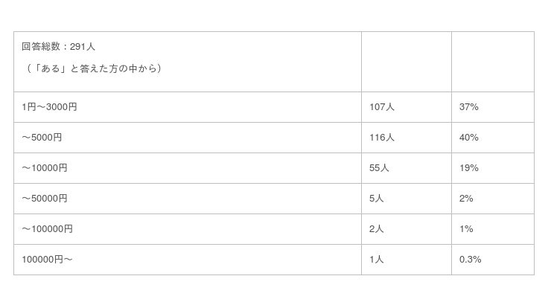Click the '5人' count cell
Image resolution: width=551 pixels, height=305 pixels.
pos(376,199)
